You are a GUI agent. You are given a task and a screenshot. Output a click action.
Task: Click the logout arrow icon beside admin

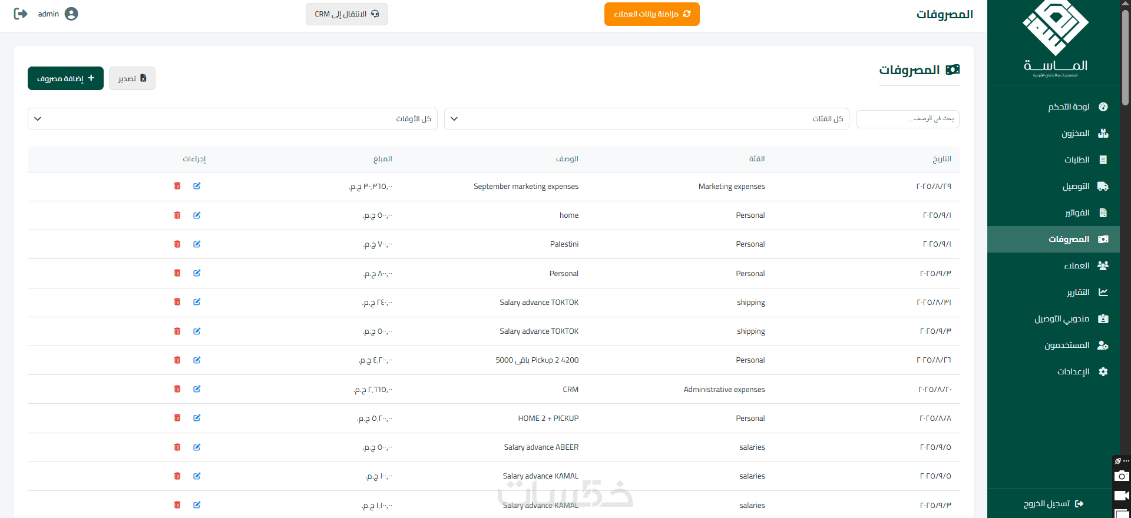21,14
